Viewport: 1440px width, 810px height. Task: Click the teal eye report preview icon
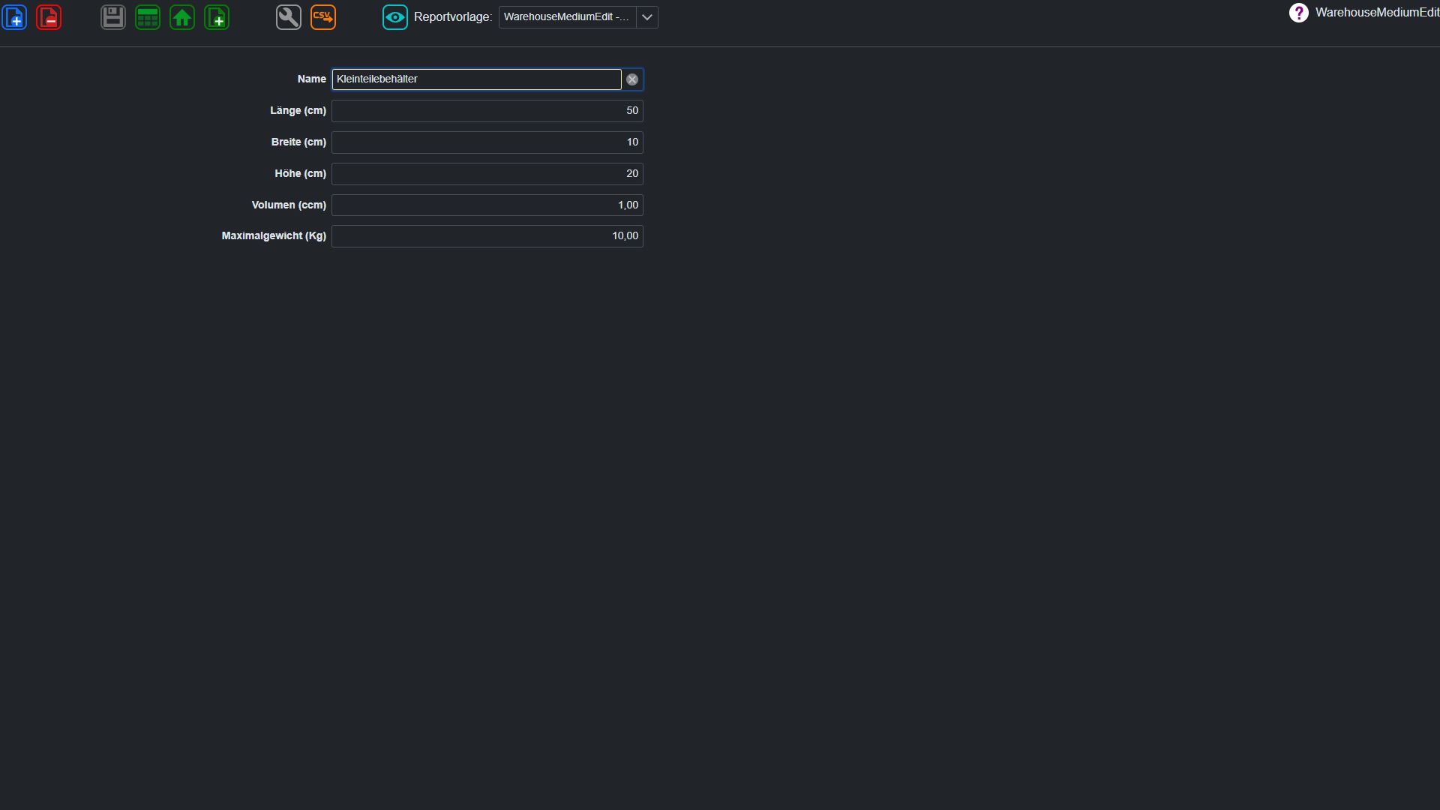395,17
